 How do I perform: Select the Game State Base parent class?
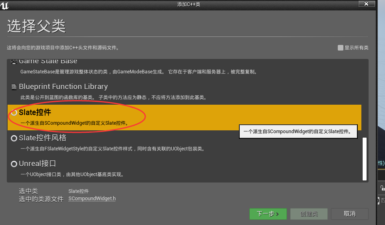(184, 67)
